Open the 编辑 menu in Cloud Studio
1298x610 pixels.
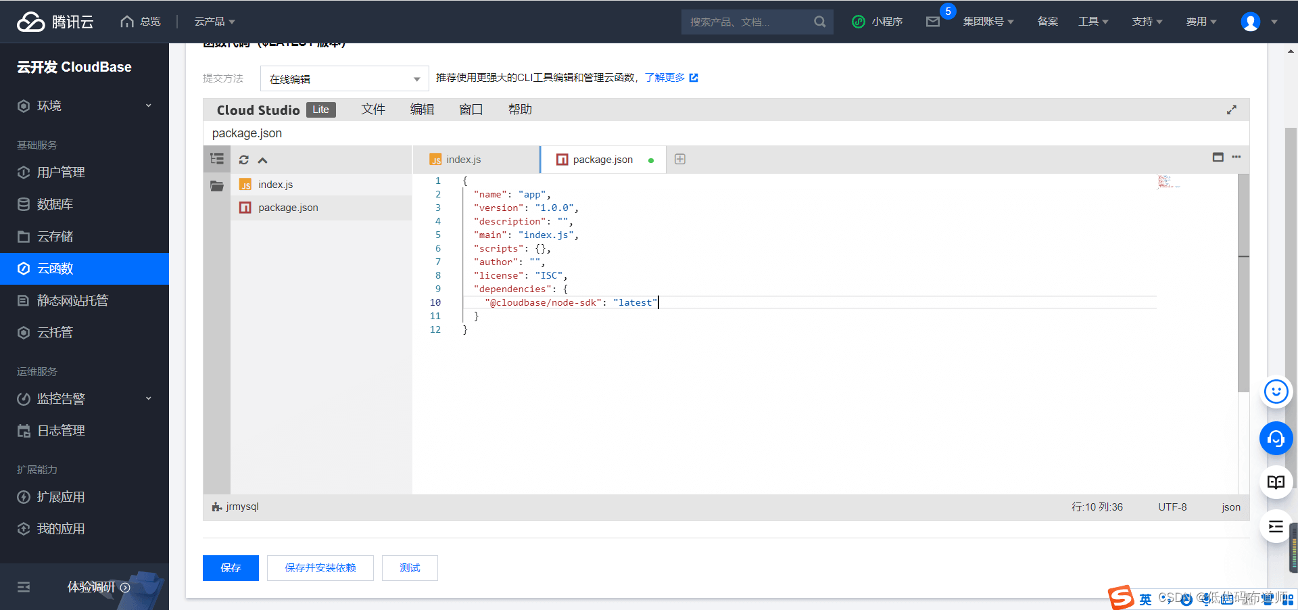pos(422,110)
